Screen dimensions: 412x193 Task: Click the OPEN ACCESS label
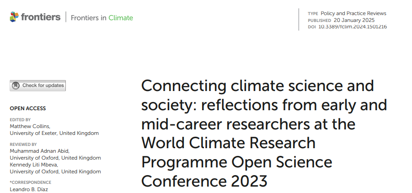[28, 108]
